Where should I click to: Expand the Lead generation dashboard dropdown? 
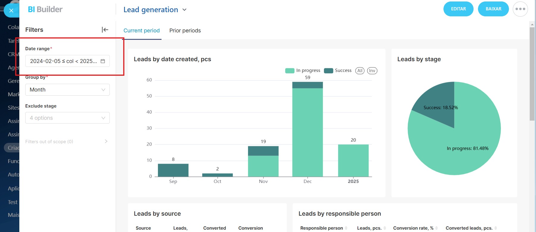[x=184, y=10]
